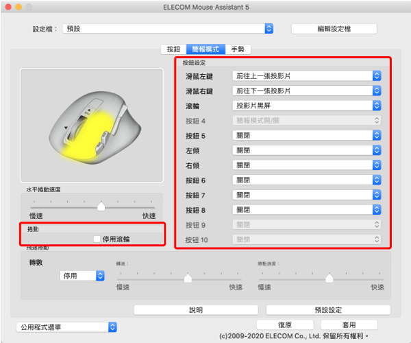411x343 pixels.
Task: Click the 預設設定 button
Action: 328,310
